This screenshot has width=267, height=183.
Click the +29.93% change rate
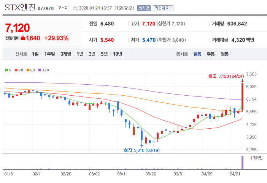(56, 38)
